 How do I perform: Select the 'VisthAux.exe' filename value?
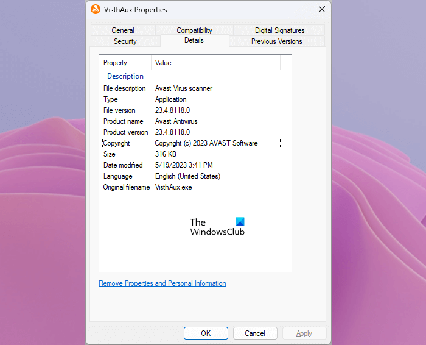point(173,187)
